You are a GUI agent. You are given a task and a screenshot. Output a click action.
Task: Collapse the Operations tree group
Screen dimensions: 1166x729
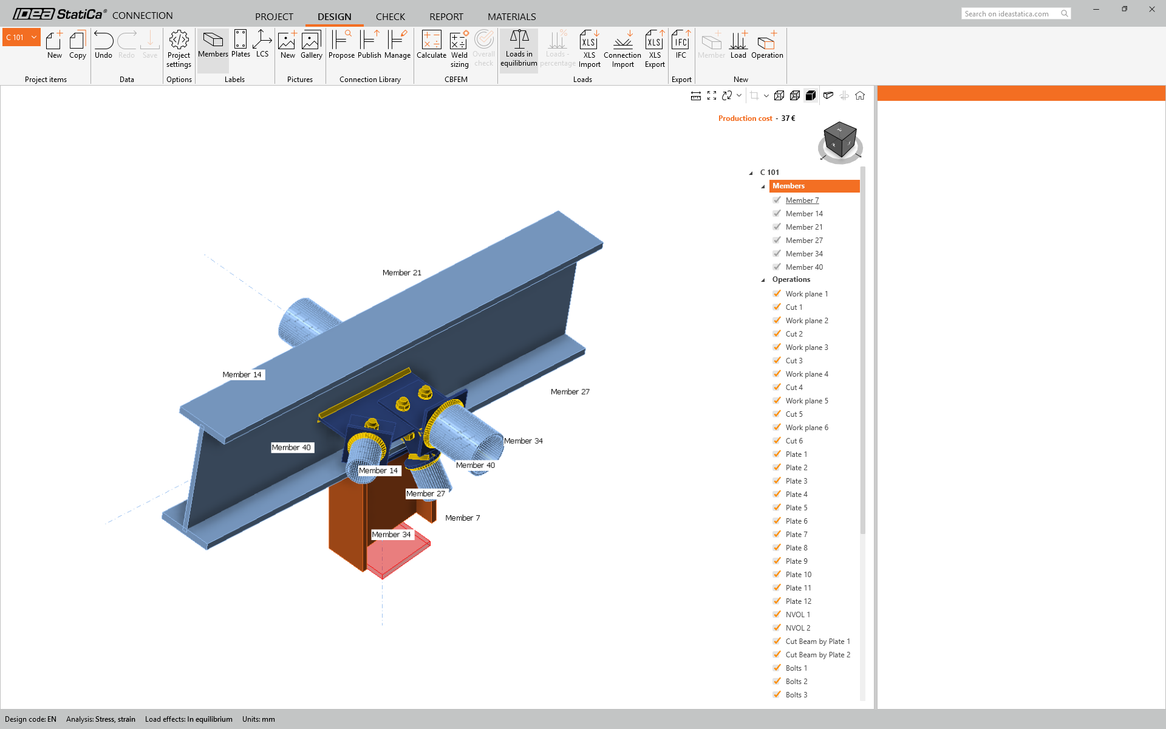point(763,280)
